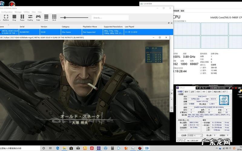This screenshot has width=242, height=151.
Task: Click the Stop emulation icon
Action: click(x=14, y=17)
